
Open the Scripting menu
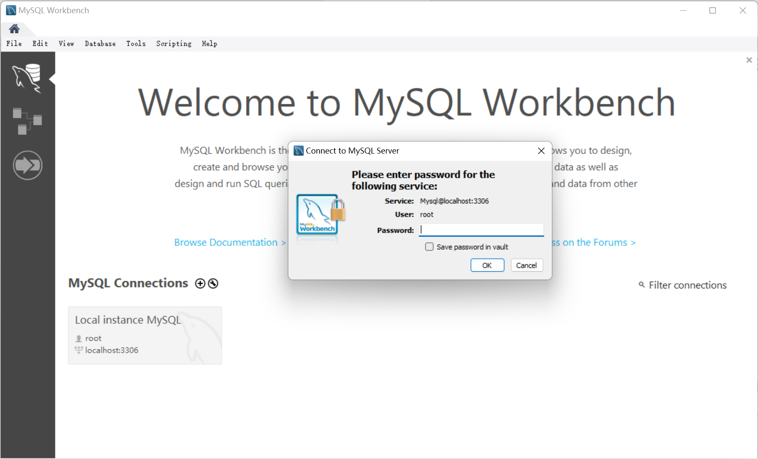tap(174, 43)
